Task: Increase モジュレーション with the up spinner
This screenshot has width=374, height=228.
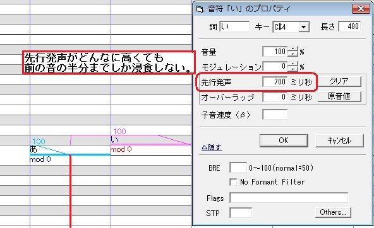Action: (x=293, y=64)
